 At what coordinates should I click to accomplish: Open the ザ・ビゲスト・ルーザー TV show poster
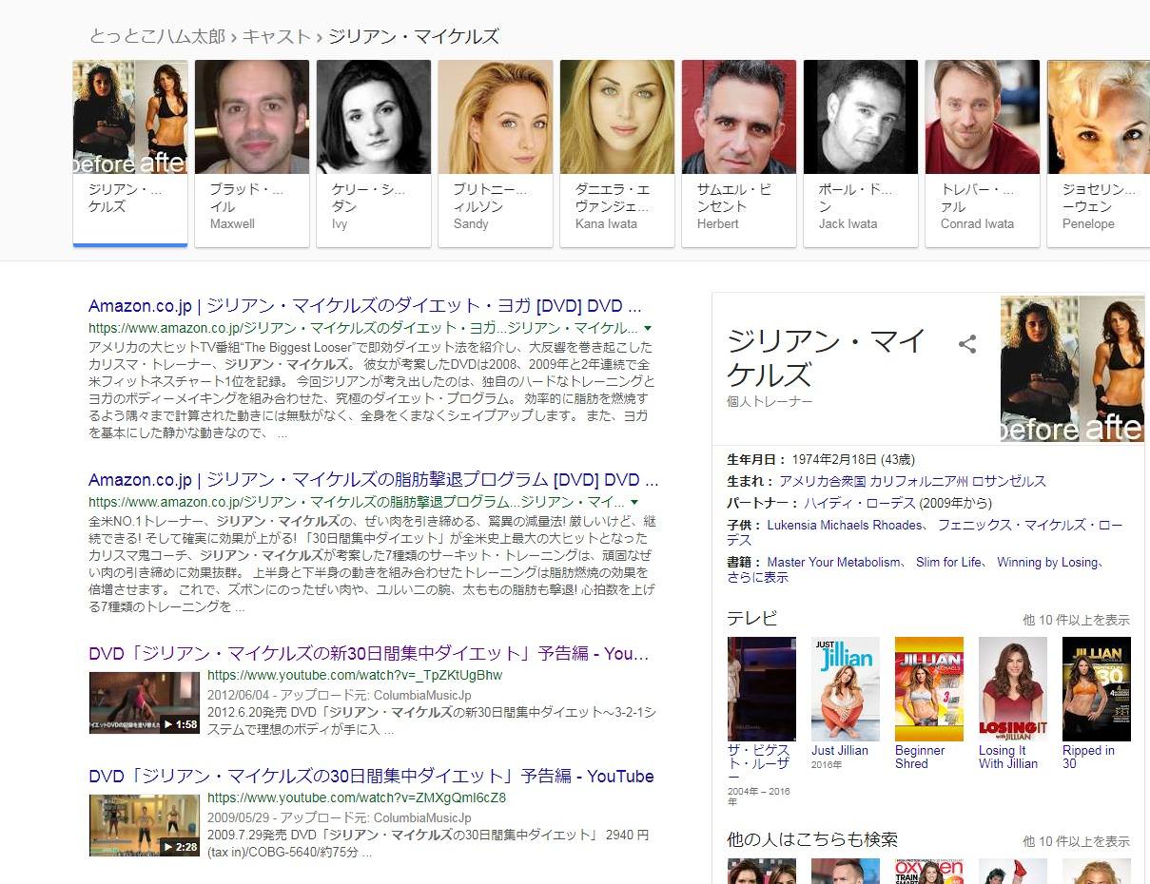761,689
